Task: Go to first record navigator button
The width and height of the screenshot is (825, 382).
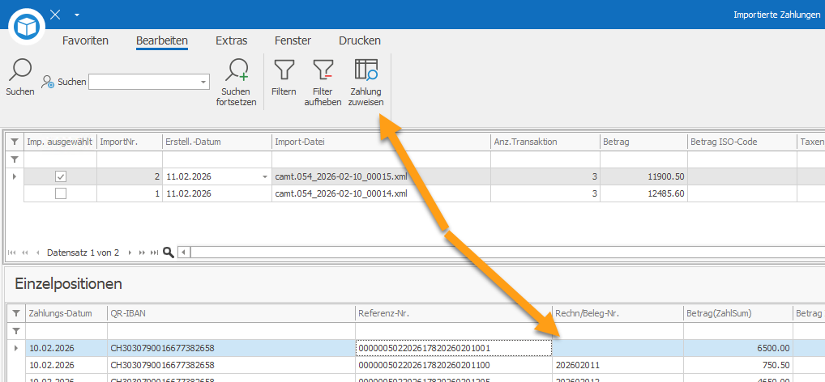Action: click(x=12, y=253)
